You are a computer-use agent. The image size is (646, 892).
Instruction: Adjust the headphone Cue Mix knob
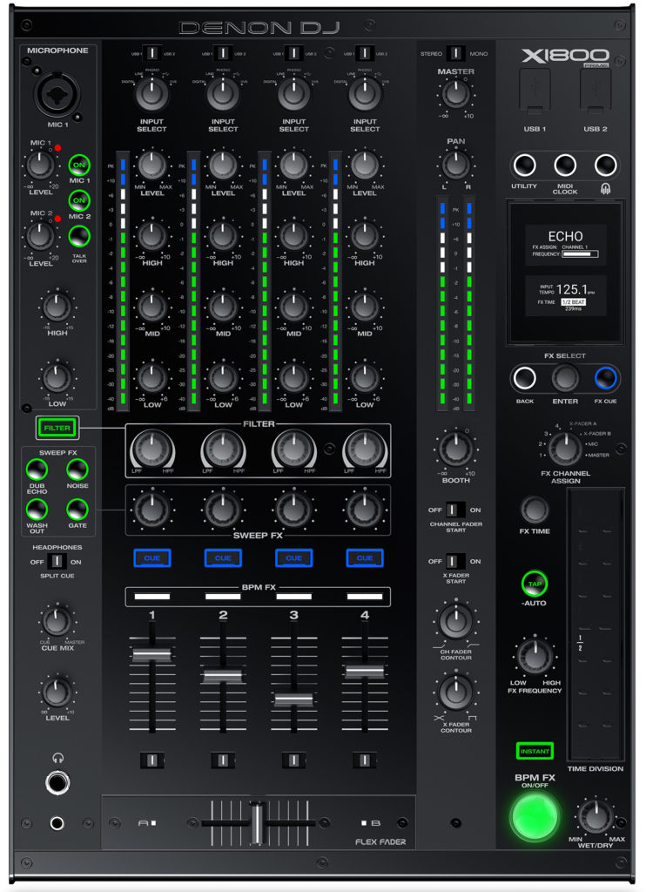pyautogui.click(x=57, y=622)
